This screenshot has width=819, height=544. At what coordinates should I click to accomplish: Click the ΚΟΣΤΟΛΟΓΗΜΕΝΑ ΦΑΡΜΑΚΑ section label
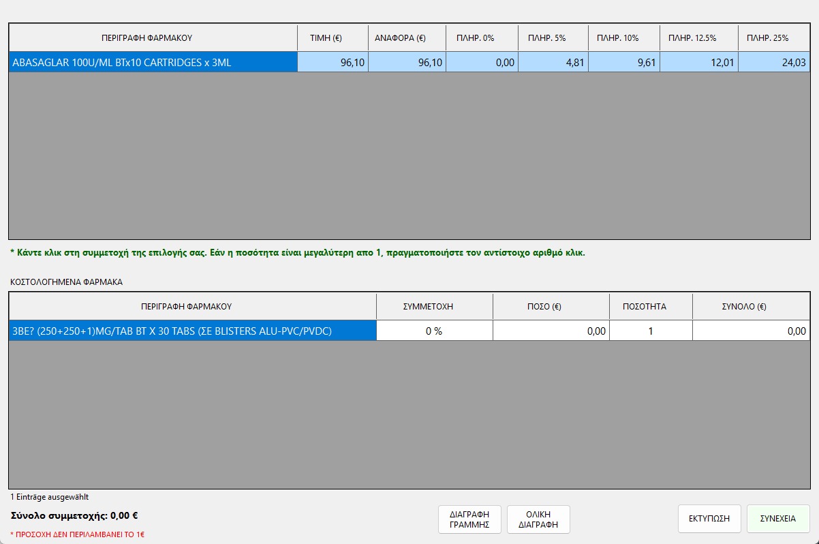67,281
